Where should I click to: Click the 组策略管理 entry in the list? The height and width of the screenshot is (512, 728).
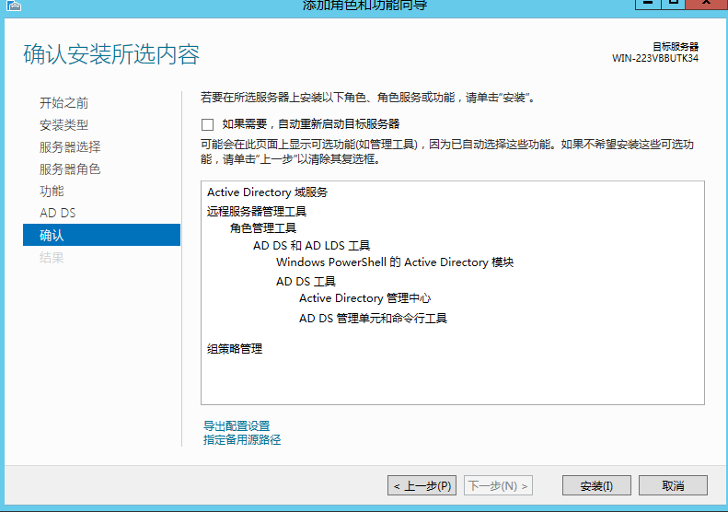(235, 349)
